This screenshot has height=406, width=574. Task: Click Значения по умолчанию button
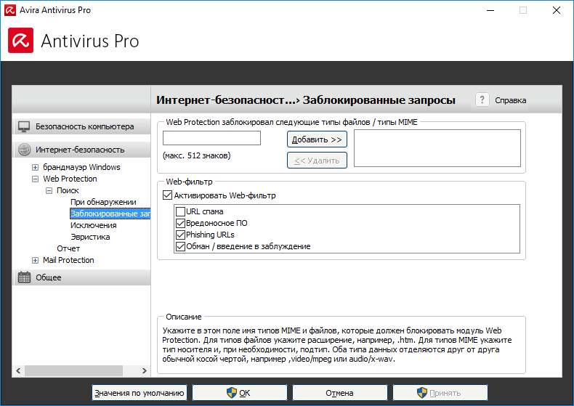[139, 393]
